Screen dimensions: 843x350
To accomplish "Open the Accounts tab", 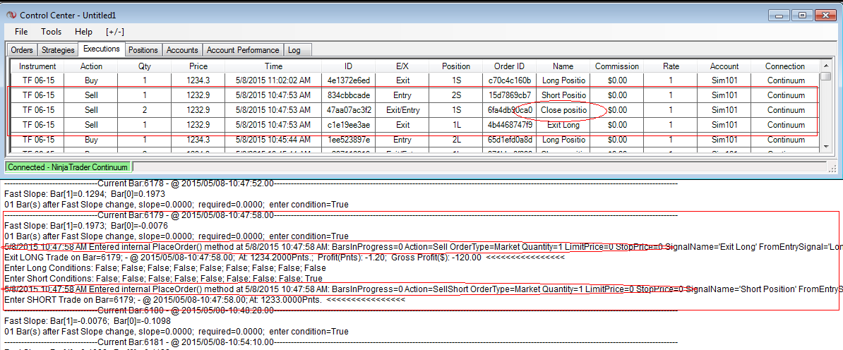I will 182,50.
